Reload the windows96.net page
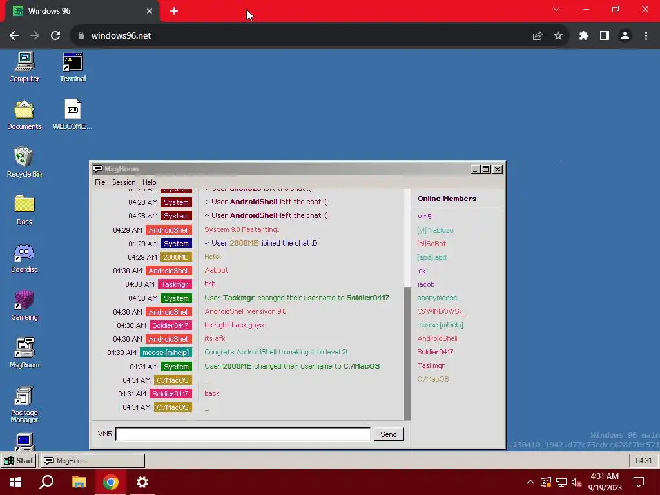 pyautogui.click(x=55, y=35)
